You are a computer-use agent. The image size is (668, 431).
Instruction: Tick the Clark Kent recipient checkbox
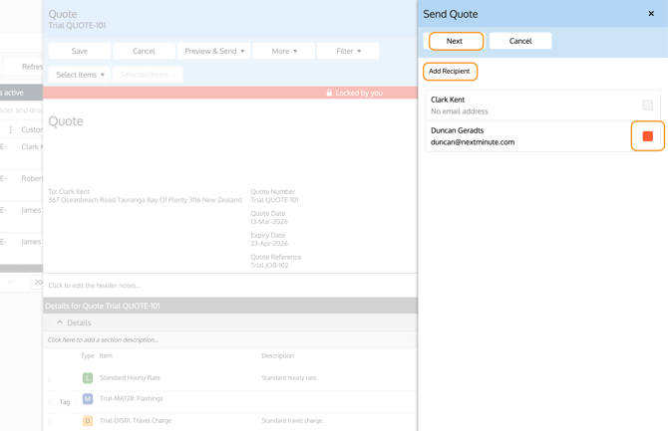click(x=647, y=105)
